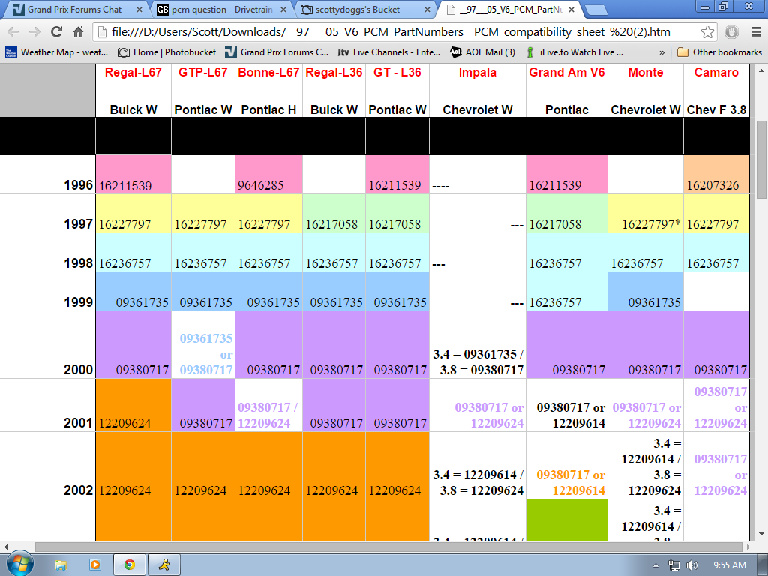The image size is (768, 576).
Task: Go back to the previous page
Action: click(13, 32)
